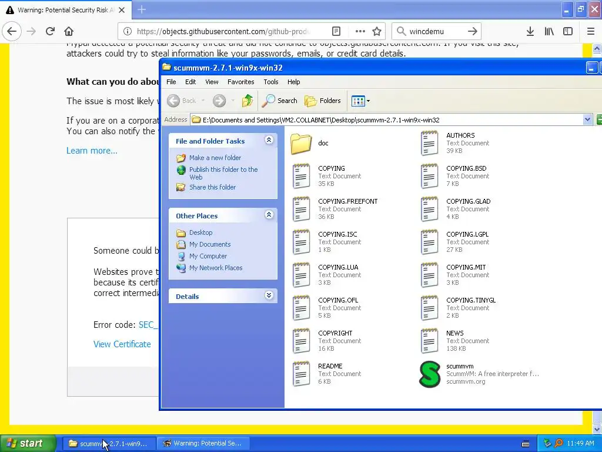Click Explorer's Forward arrow button
Screen dimensions: 602x452
pos(219,101)
